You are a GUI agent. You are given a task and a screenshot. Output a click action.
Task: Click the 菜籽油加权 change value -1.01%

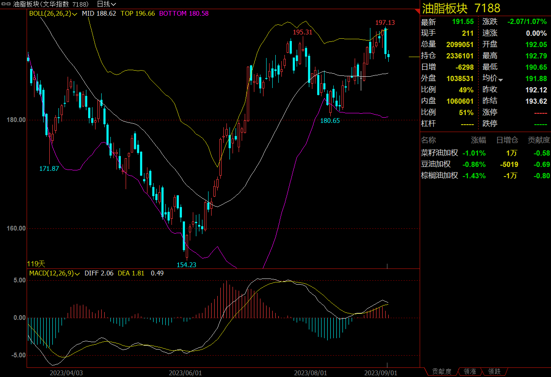click(x=474, y=153)
